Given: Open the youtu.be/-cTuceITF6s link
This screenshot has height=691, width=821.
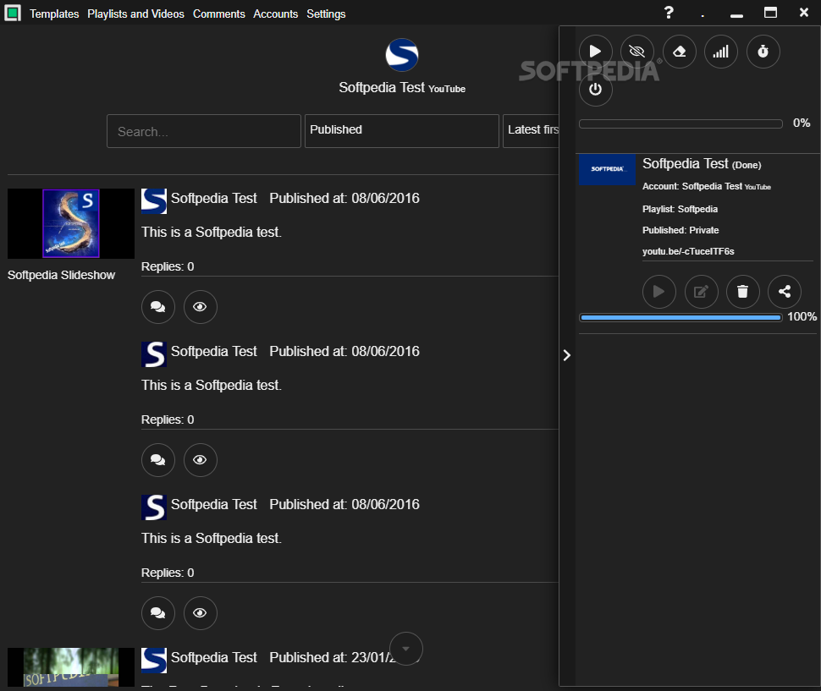Looking at the screenshot, I should tap(688, 251).
